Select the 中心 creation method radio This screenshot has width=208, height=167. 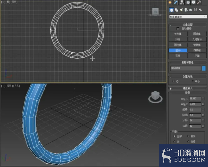click(193, 81)
